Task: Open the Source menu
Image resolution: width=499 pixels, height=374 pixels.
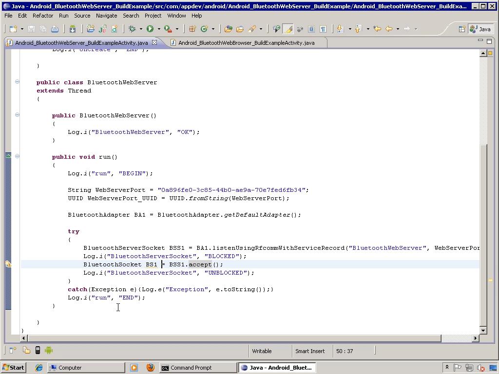Action: click(x=82, y=16)
